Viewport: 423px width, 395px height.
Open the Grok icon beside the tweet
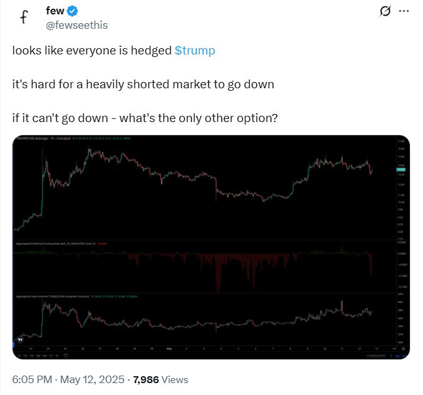(385, 11)
